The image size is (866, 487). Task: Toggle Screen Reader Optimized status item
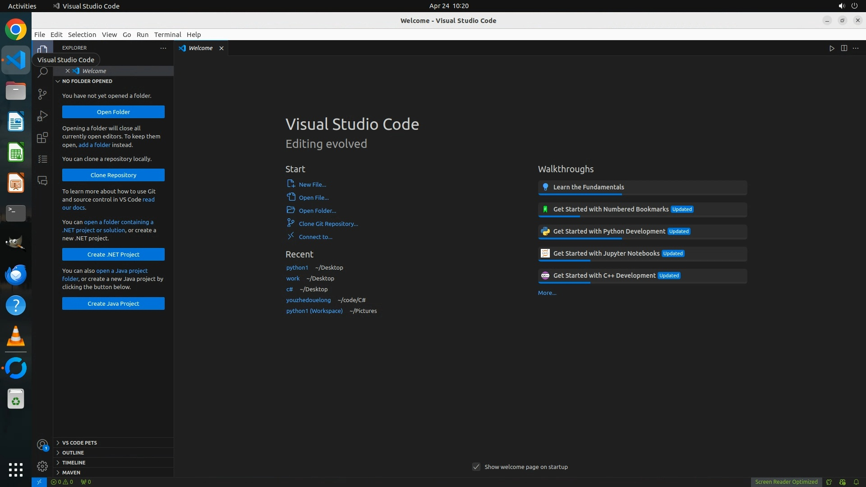pos(786,482)
